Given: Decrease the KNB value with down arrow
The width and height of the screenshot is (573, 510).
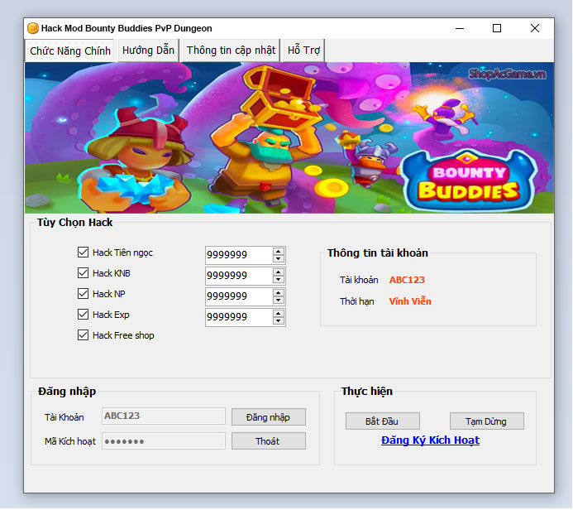Looking at the screenshot, I should (279, 280).
